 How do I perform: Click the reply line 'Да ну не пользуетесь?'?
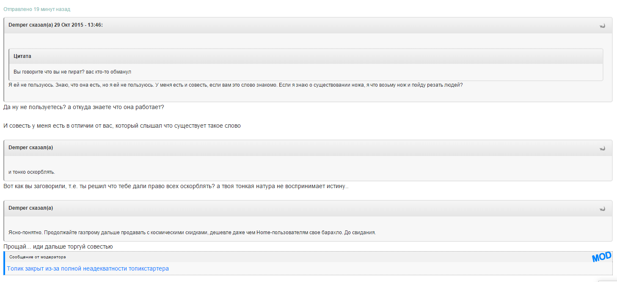[83, 107]
